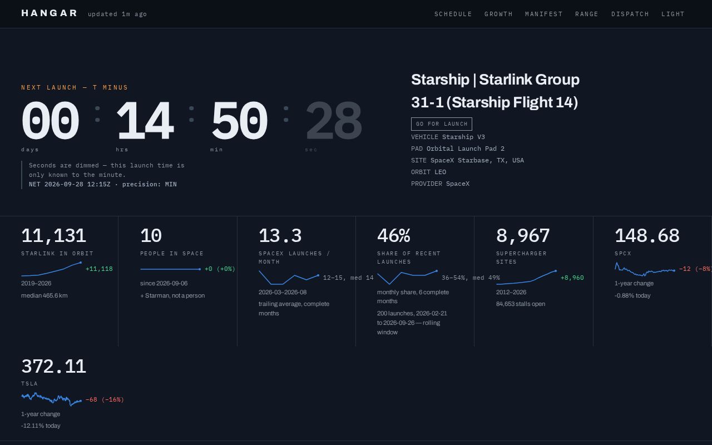Click the People in Space value 10
This screenshot has width=712, height=445.
pos(151,236)
